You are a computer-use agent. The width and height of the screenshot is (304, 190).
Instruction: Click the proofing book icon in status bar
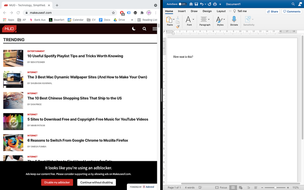(200, 188)
